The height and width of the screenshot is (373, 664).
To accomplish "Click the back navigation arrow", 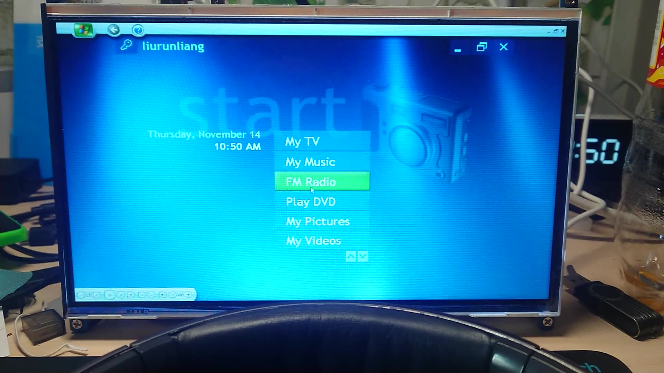I will point(113,30).
